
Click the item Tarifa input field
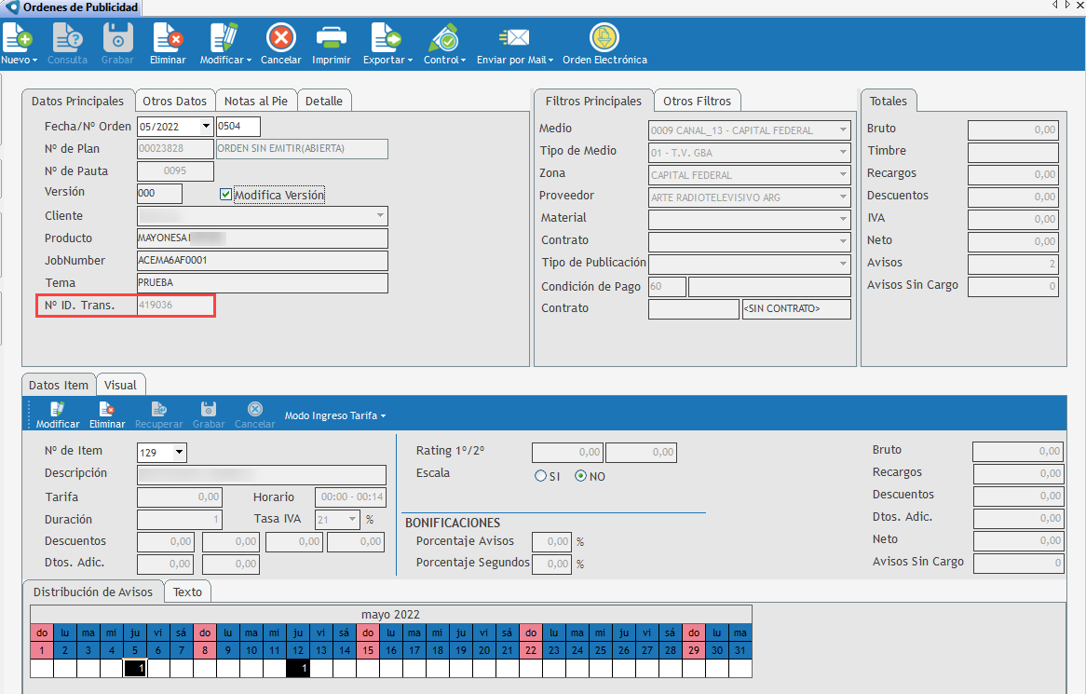180,497
